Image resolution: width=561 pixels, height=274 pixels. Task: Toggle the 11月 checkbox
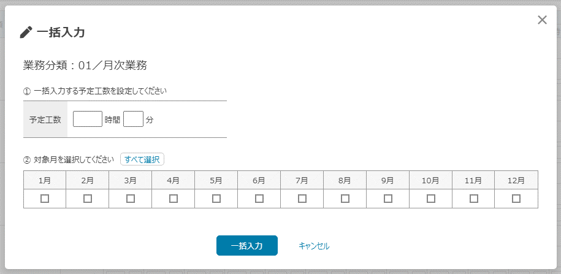tap(474, 199)
